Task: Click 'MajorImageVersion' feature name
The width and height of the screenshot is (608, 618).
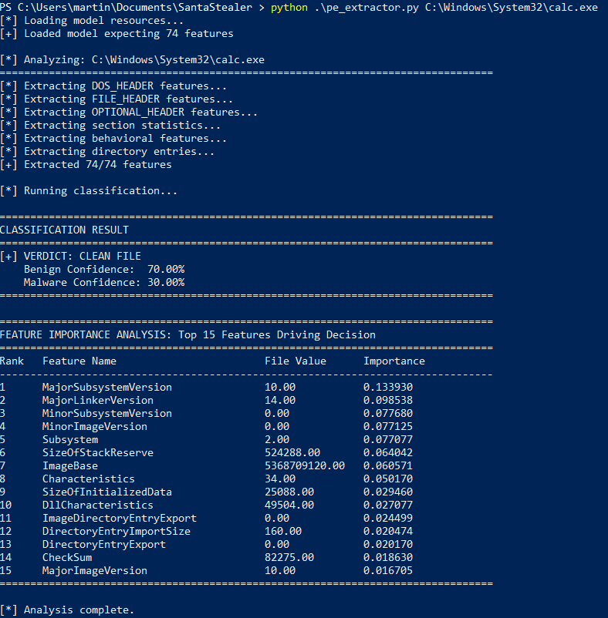Action: pyautogui.click(x=95, y=571)
